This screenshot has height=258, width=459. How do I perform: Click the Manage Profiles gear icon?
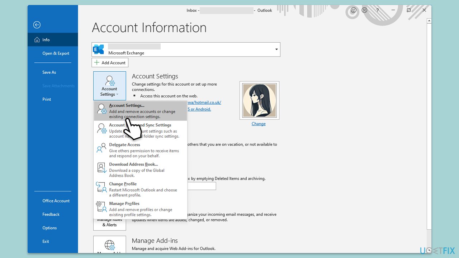click(x=101, y=207)
